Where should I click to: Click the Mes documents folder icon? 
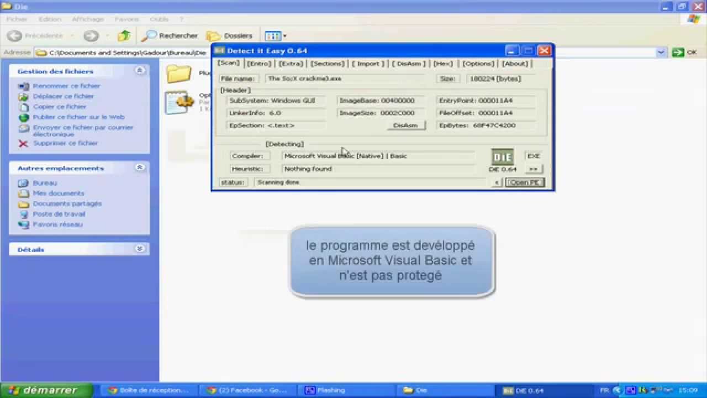point(23,193)
